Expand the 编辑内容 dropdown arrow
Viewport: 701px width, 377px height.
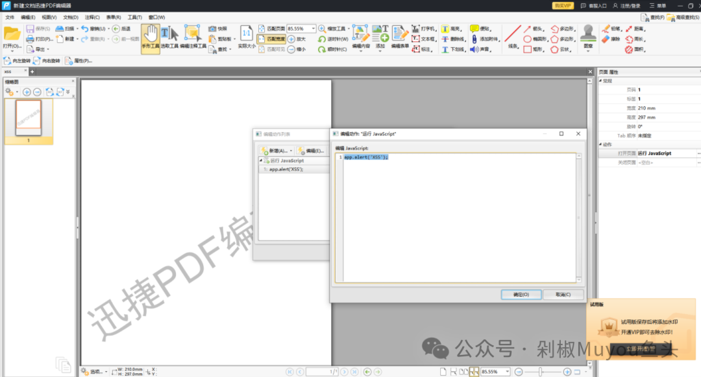coord(360,51)
